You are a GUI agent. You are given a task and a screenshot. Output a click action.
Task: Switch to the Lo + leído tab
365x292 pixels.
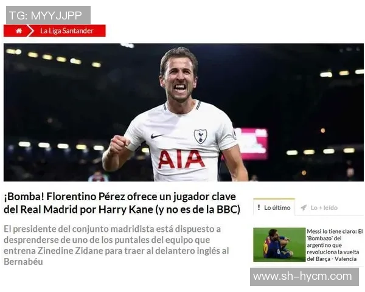[319, 207]
